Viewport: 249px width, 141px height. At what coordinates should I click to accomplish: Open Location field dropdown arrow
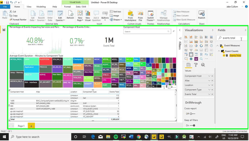tap(209, 85)
